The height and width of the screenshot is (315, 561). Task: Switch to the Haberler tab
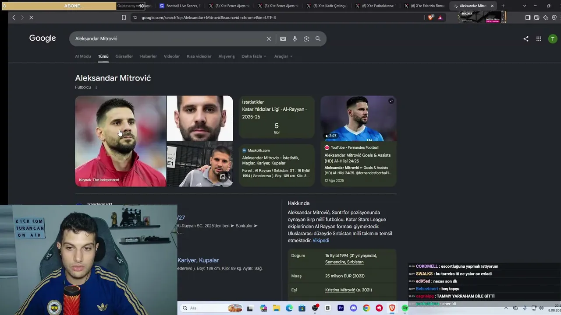(148, 56)
